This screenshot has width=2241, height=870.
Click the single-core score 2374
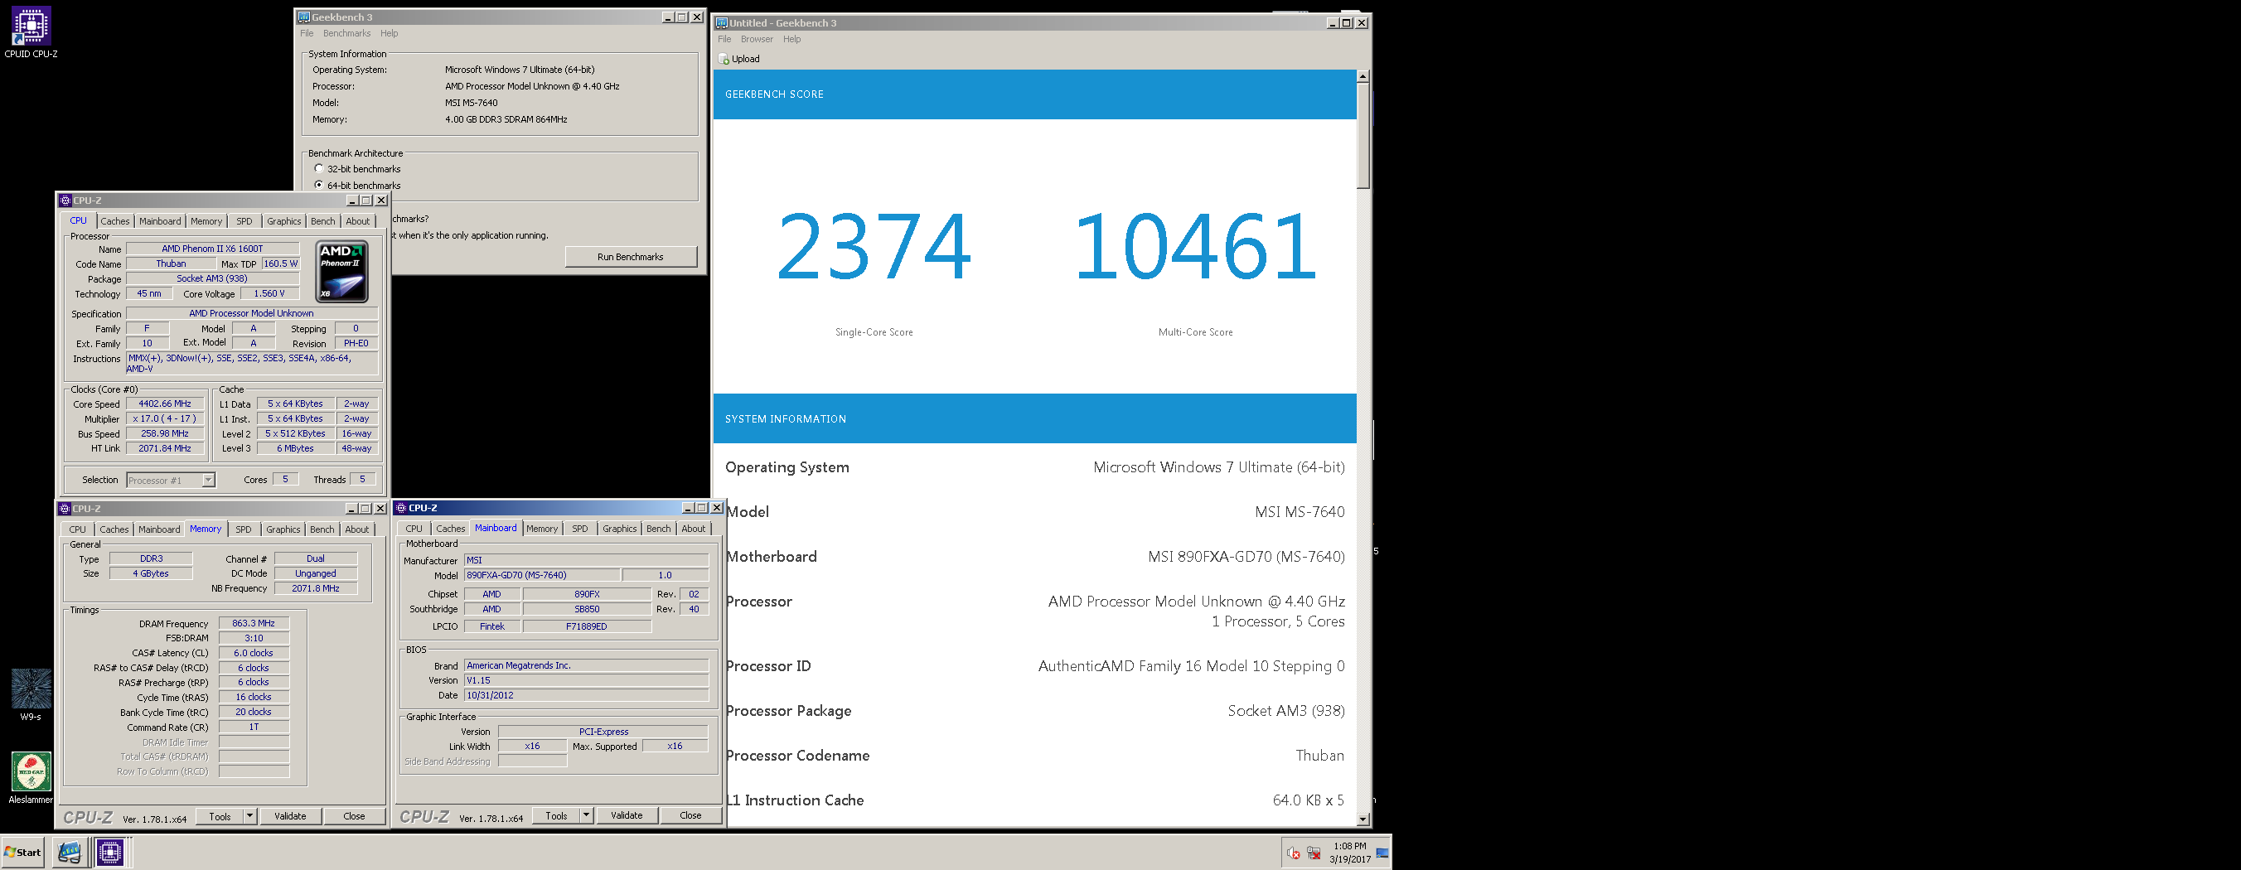point(874,247)
